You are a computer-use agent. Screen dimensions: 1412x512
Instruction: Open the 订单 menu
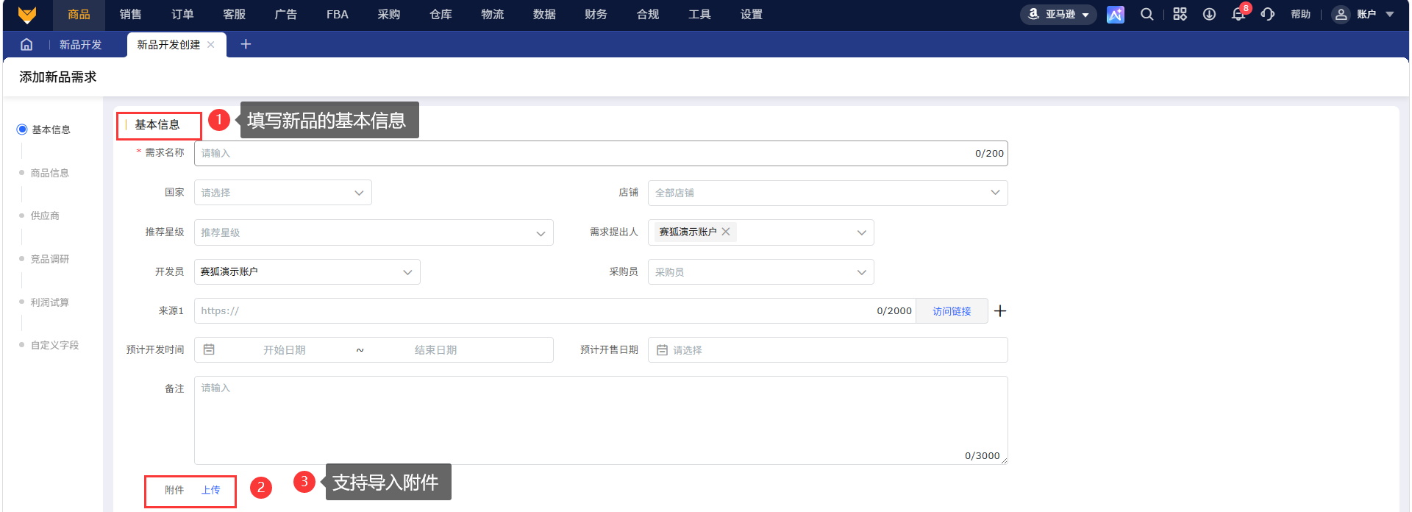point(182,15)
